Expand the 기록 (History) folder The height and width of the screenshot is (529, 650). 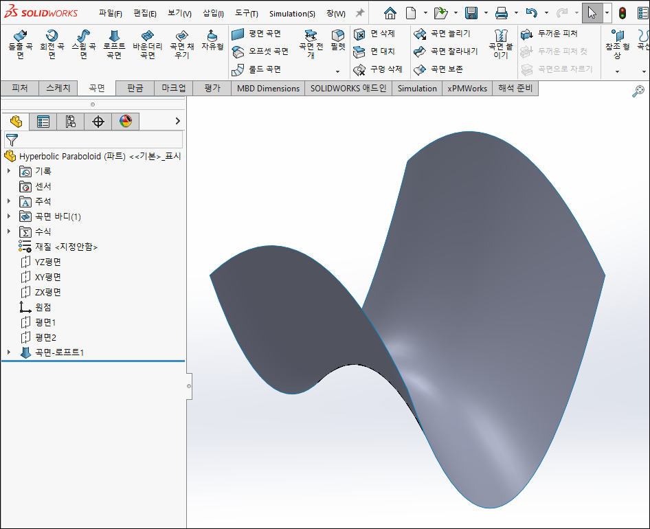[x=9, y=171]
